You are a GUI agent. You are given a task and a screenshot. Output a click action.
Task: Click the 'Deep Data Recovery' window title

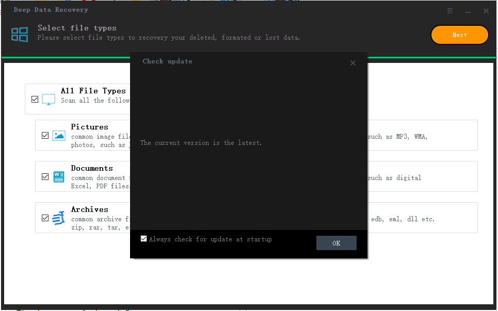51,10
